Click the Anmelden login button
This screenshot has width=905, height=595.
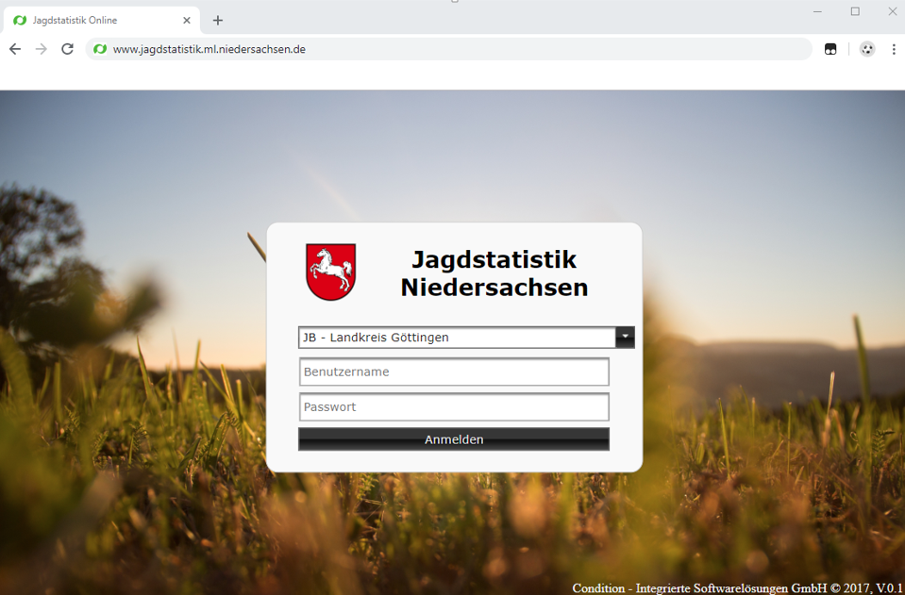pos(454,439)
